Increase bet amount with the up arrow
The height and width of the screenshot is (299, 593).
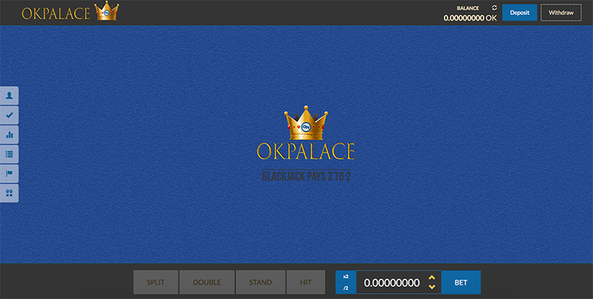[431, 277]
